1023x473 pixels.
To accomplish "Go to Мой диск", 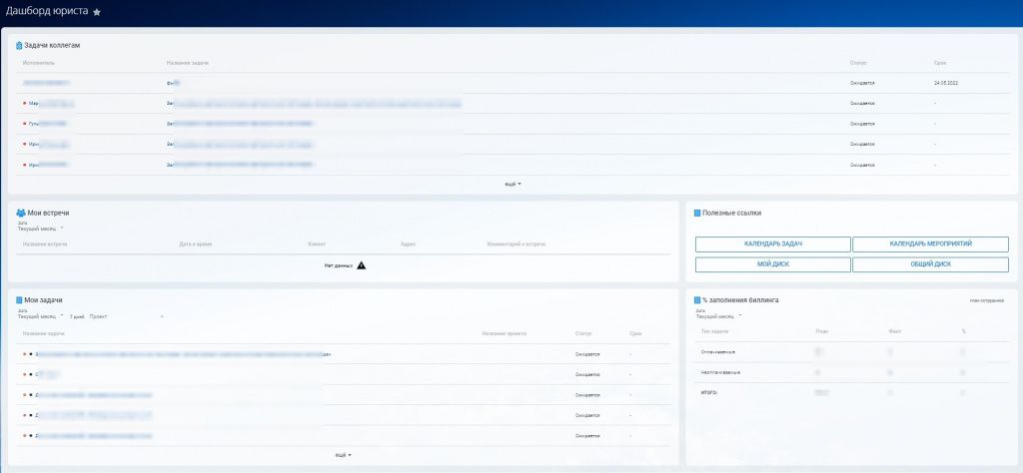I will point(773,264).
